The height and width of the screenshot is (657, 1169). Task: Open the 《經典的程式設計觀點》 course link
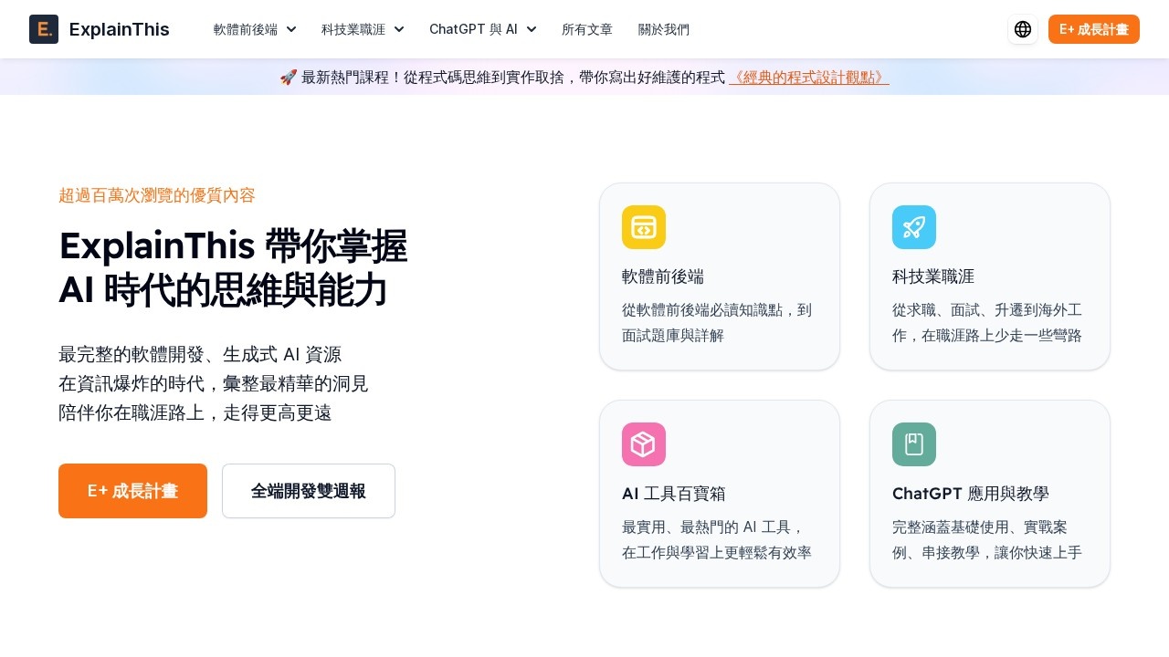[x=808, y=78]
